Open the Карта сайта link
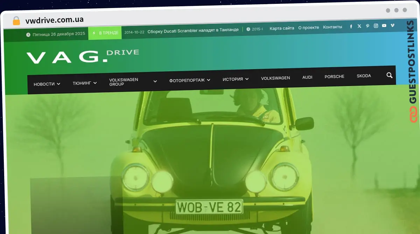420x234 pixels. coord(282,28)
